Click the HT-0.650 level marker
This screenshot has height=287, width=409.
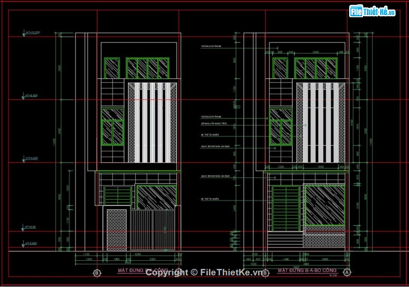pos(31,244)
